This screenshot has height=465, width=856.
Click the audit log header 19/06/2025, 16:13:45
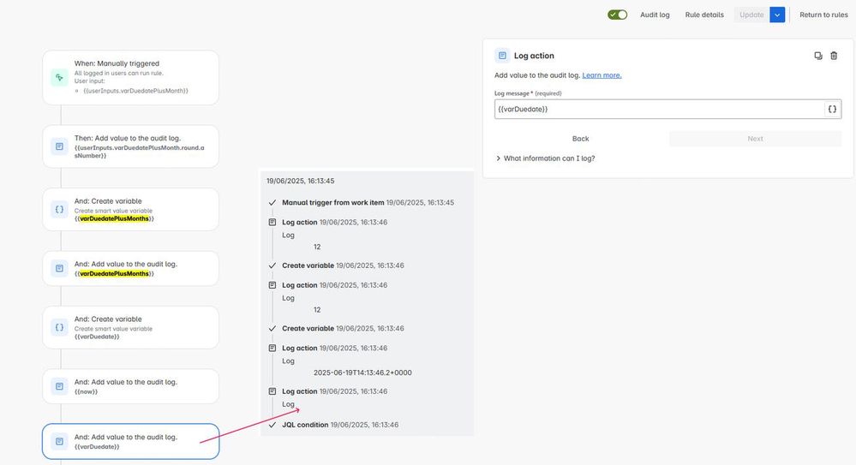300,181
